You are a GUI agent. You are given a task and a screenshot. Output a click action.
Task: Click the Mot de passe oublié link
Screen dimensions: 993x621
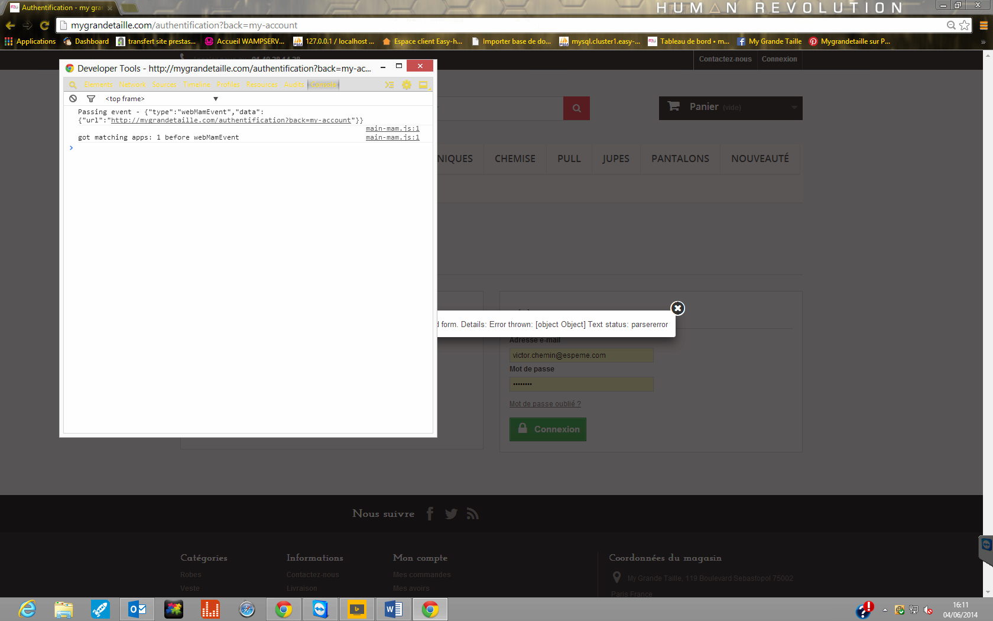(x=545, y=404)
